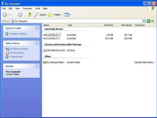Click the Search magnifier icon
157x118 pixels.
point(36,15)
